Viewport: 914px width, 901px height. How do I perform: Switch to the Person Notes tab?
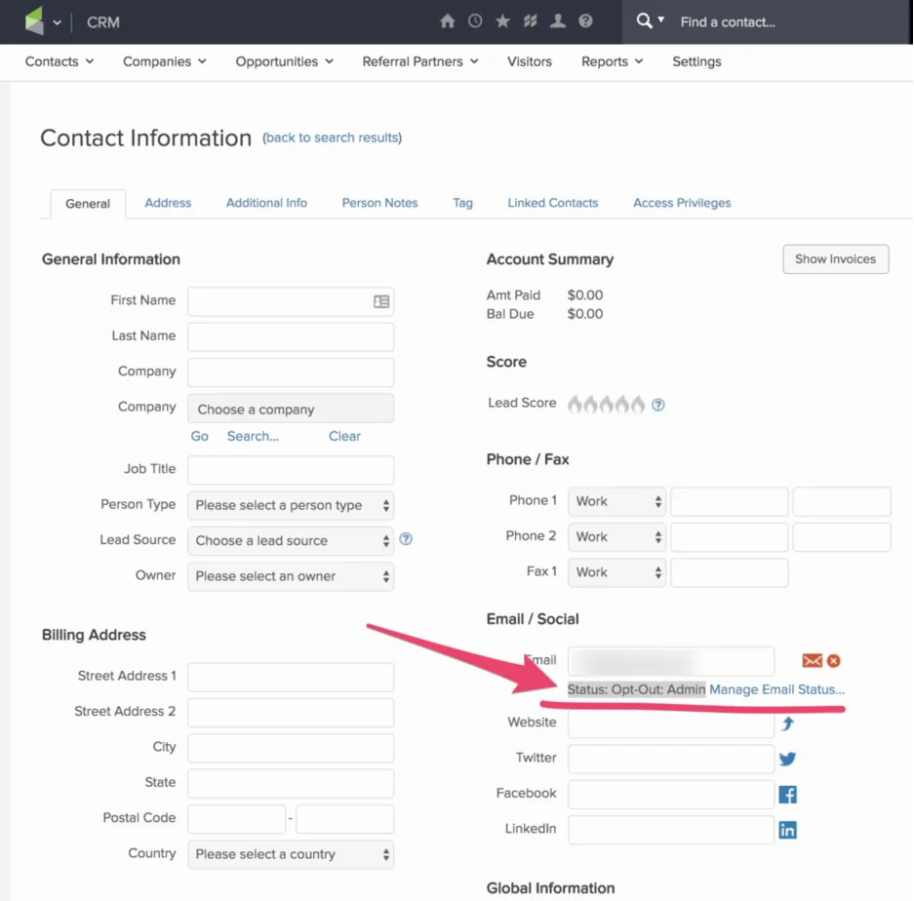coord(379,203)
